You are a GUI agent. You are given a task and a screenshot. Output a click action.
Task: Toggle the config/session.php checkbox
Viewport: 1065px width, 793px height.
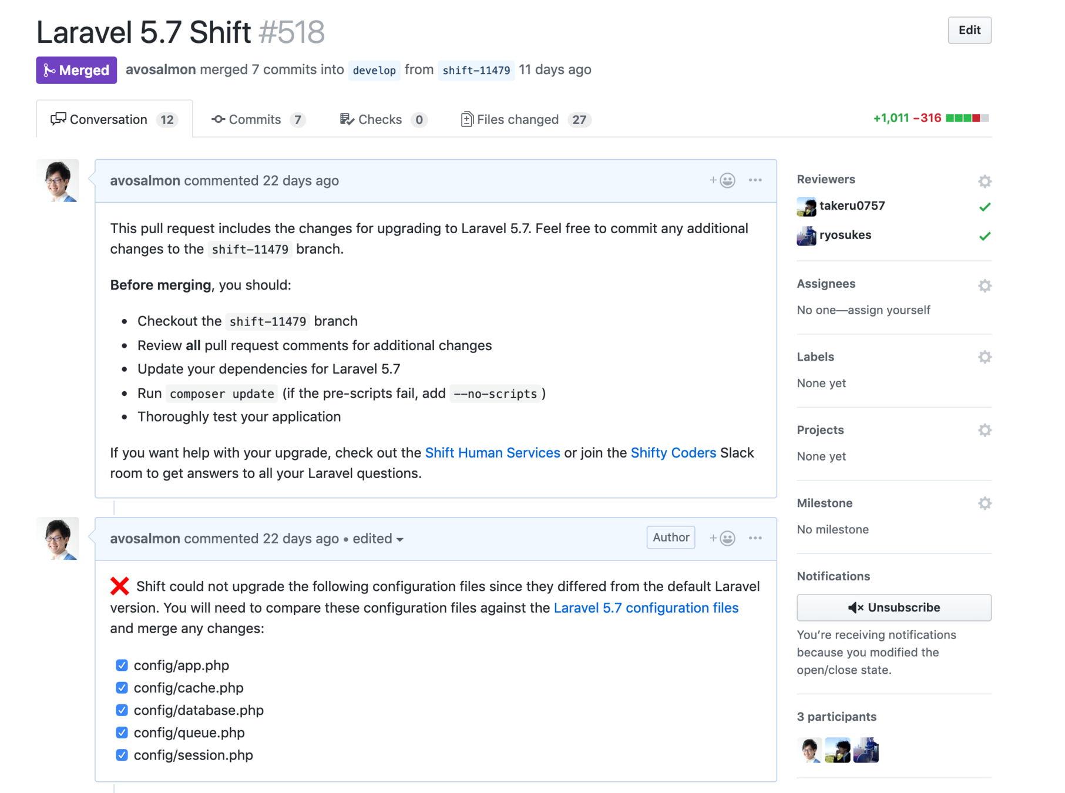click(122, 755)
